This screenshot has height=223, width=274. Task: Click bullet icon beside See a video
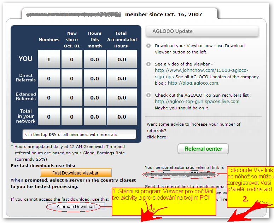[148, 64]
